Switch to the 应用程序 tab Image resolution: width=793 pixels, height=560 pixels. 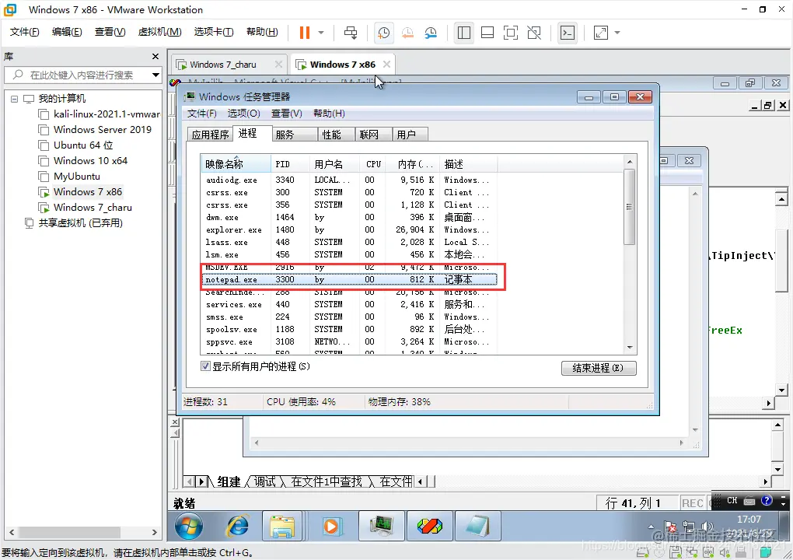click(210, 135)
